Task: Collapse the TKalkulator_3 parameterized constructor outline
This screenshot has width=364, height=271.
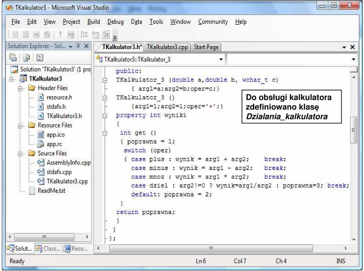Action: point(105,80)
